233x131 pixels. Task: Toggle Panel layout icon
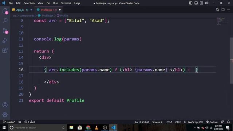point(196,3)
